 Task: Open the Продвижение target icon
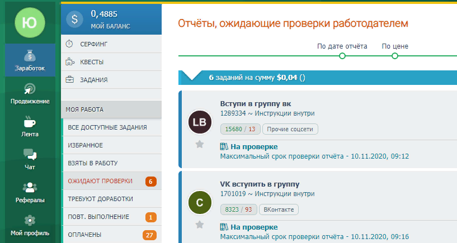pyautogui.click(x=30, y=89)
